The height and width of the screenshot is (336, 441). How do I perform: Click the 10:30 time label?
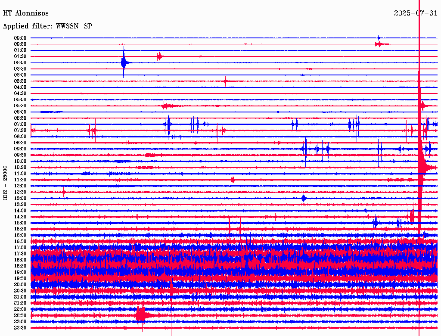pyautogui.click(x=20, y=168)
